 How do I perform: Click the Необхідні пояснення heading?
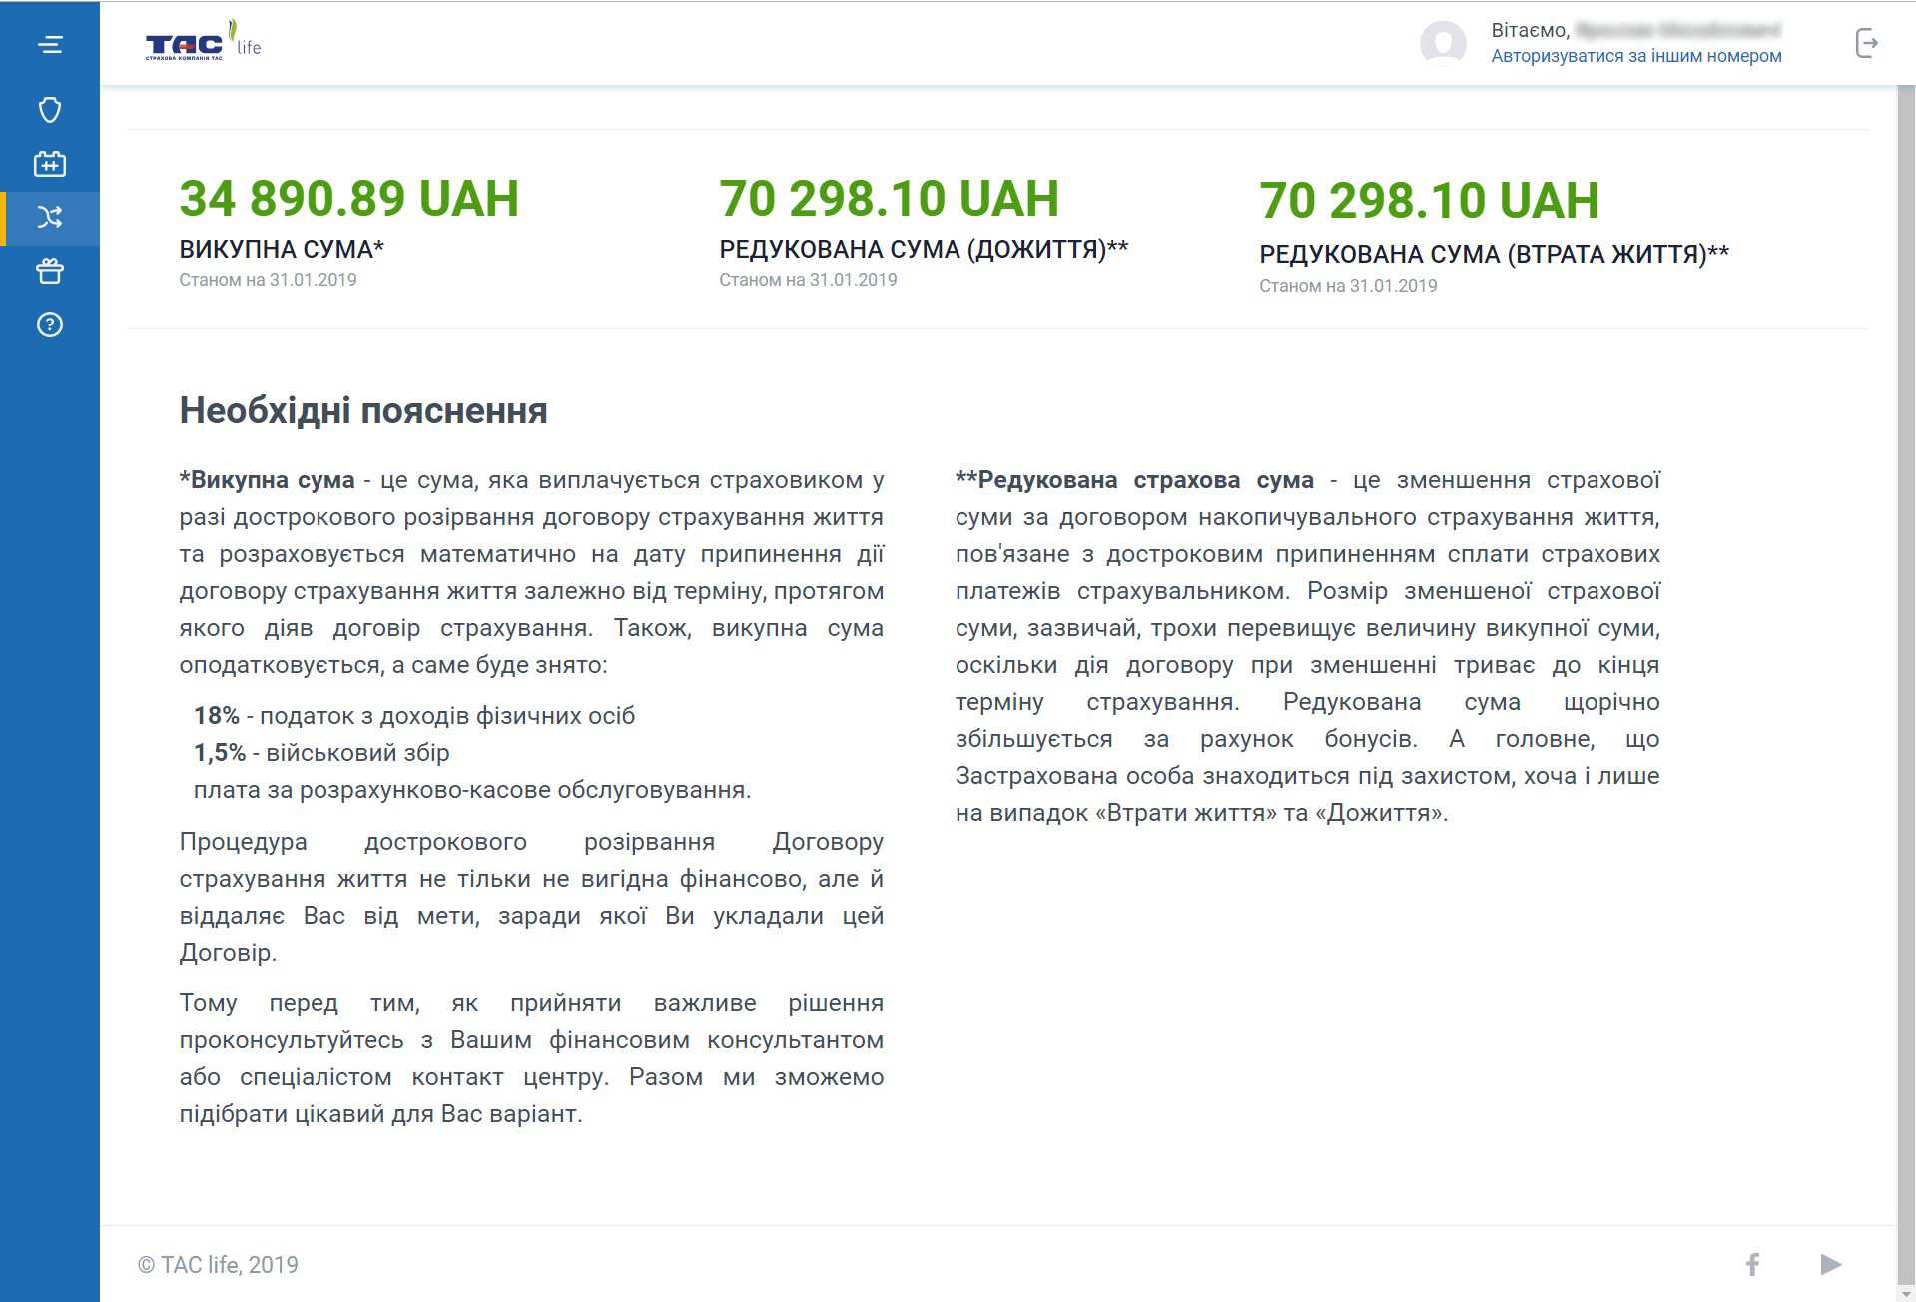(x=362, y=409)
